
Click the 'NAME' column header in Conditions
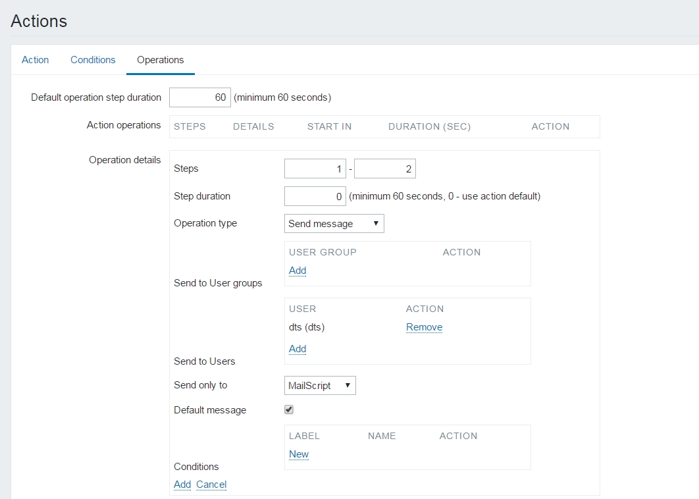[382, 436]
